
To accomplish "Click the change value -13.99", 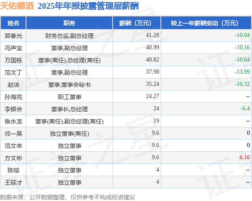I will coord(242,72).
